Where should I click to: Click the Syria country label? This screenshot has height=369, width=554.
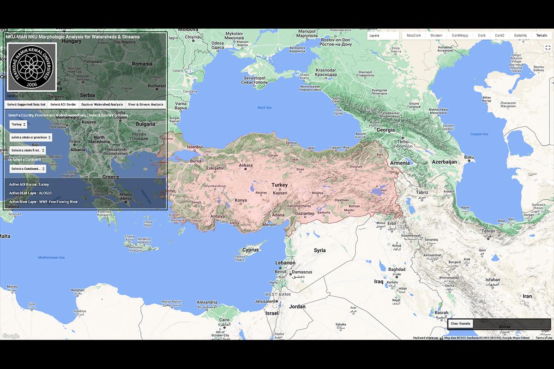click(x=319, y=250)
